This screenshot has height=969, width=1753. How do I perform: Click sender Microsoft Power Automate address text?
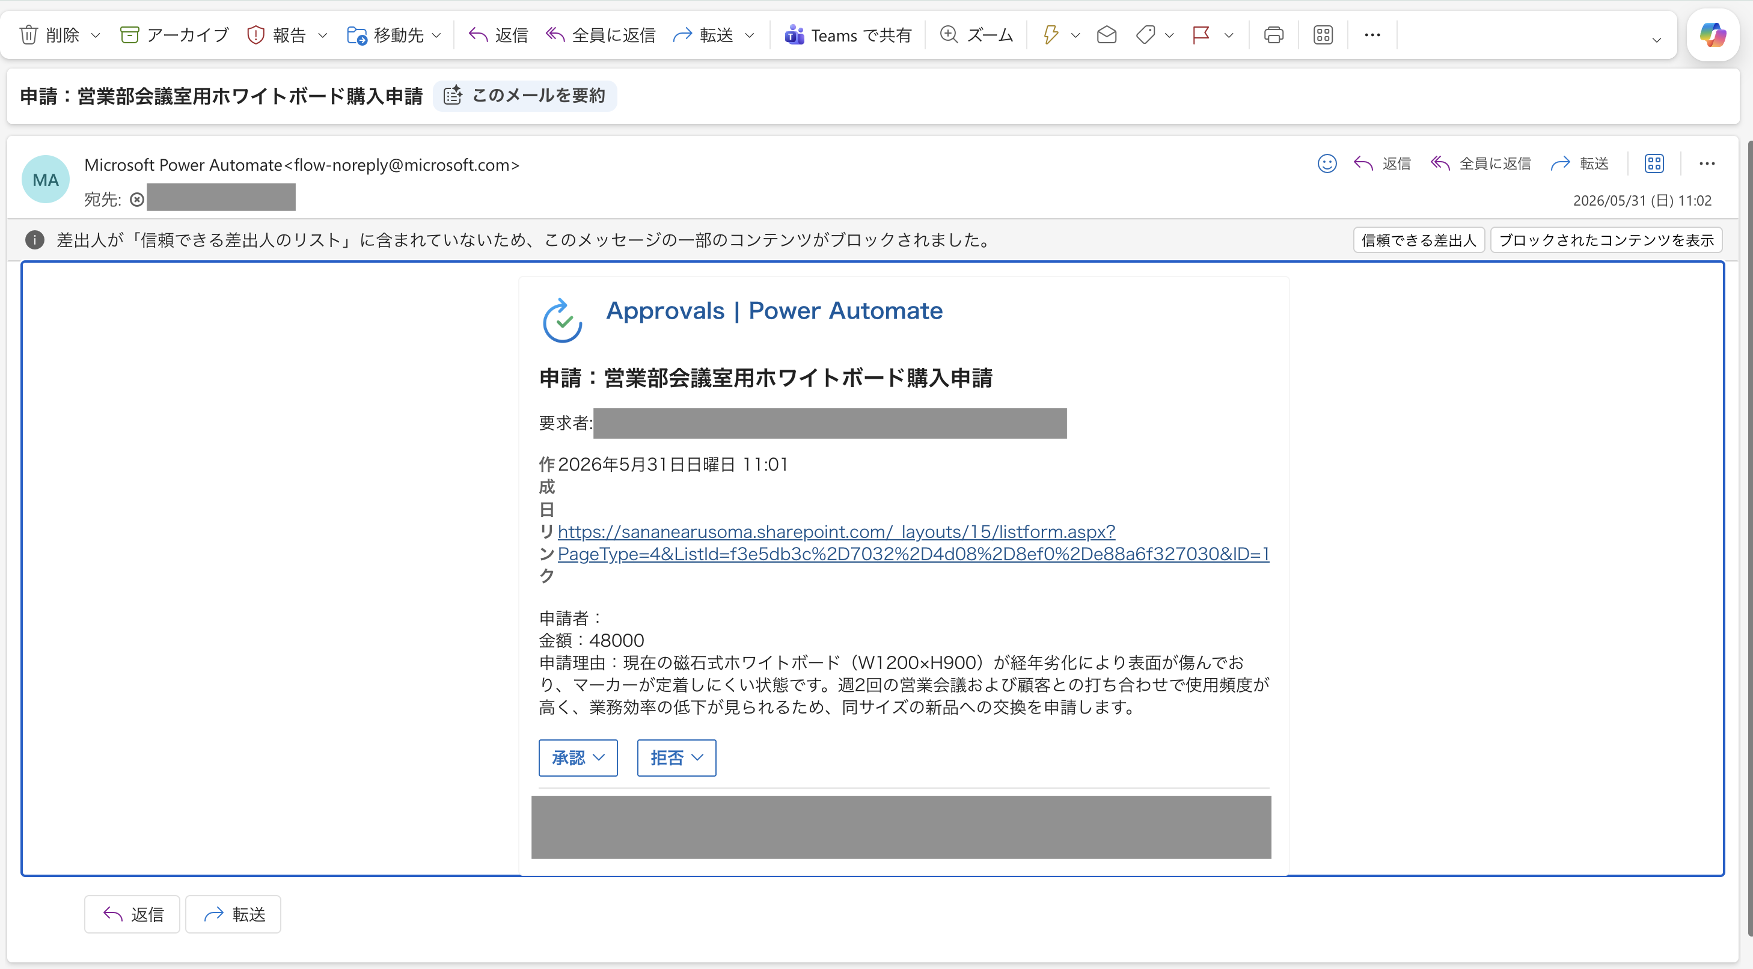pyautogui.click(x=301, y=165)
